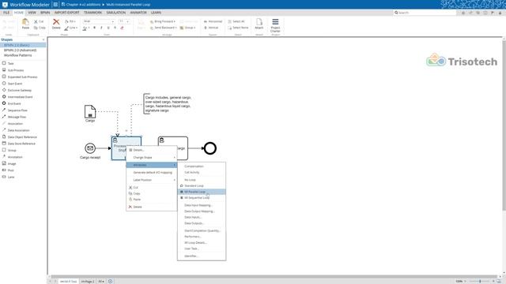This screenshot has width=506, height=284.
Task: Select the Start Event shape
Action: click(x=13, y=84)
